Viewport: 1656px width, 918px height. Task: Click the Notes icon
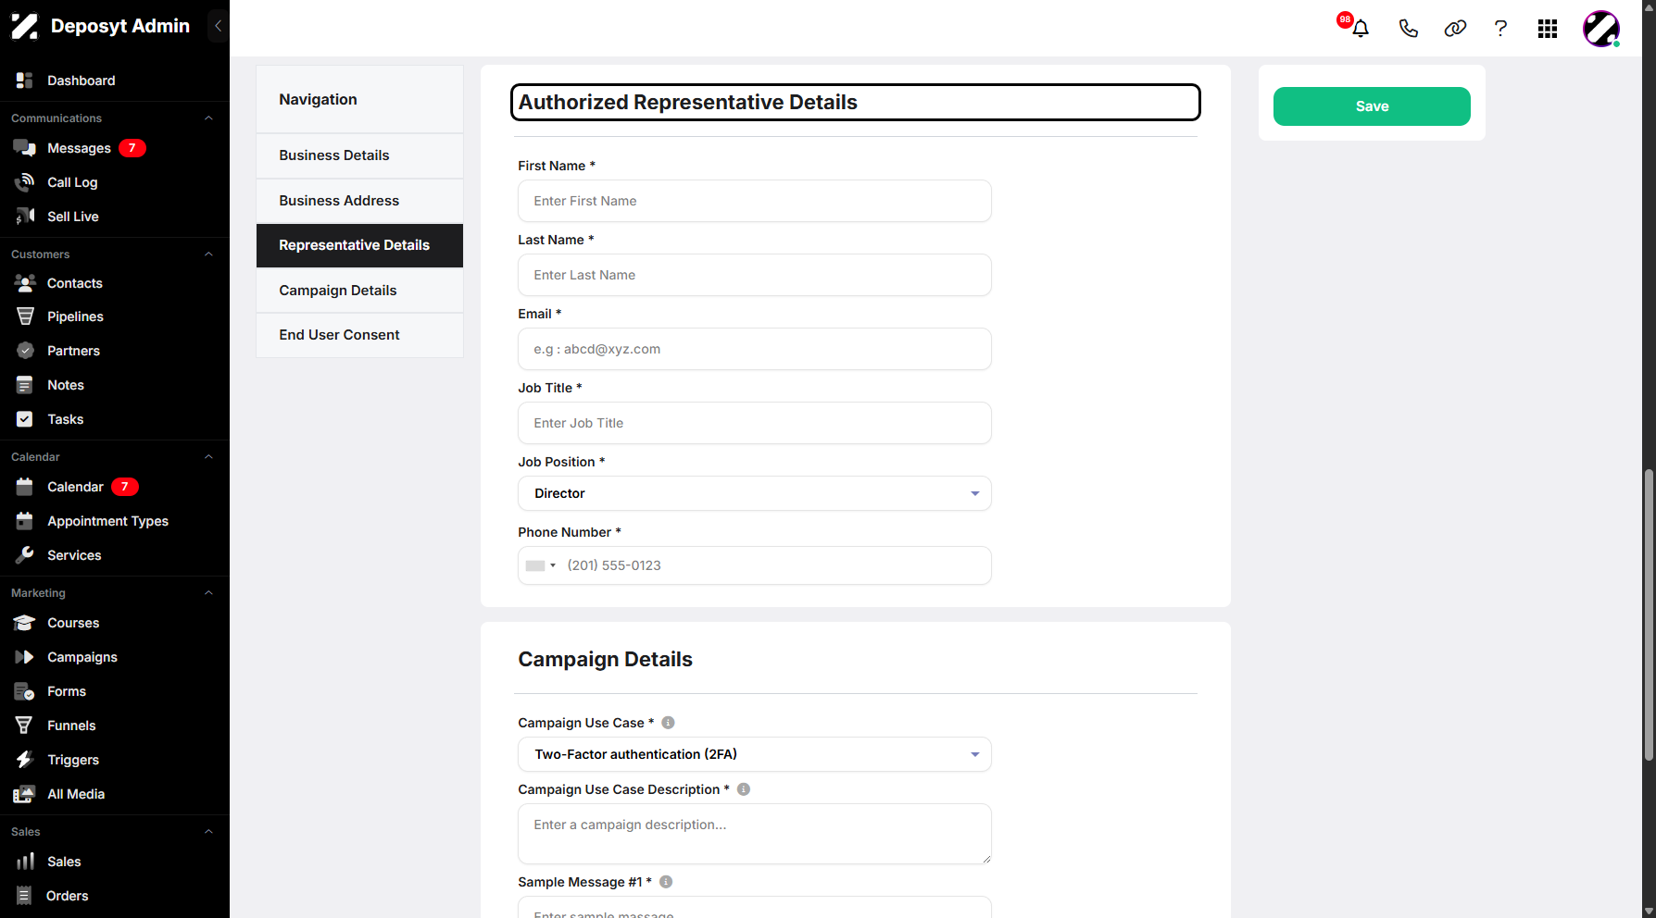(25, 385)
